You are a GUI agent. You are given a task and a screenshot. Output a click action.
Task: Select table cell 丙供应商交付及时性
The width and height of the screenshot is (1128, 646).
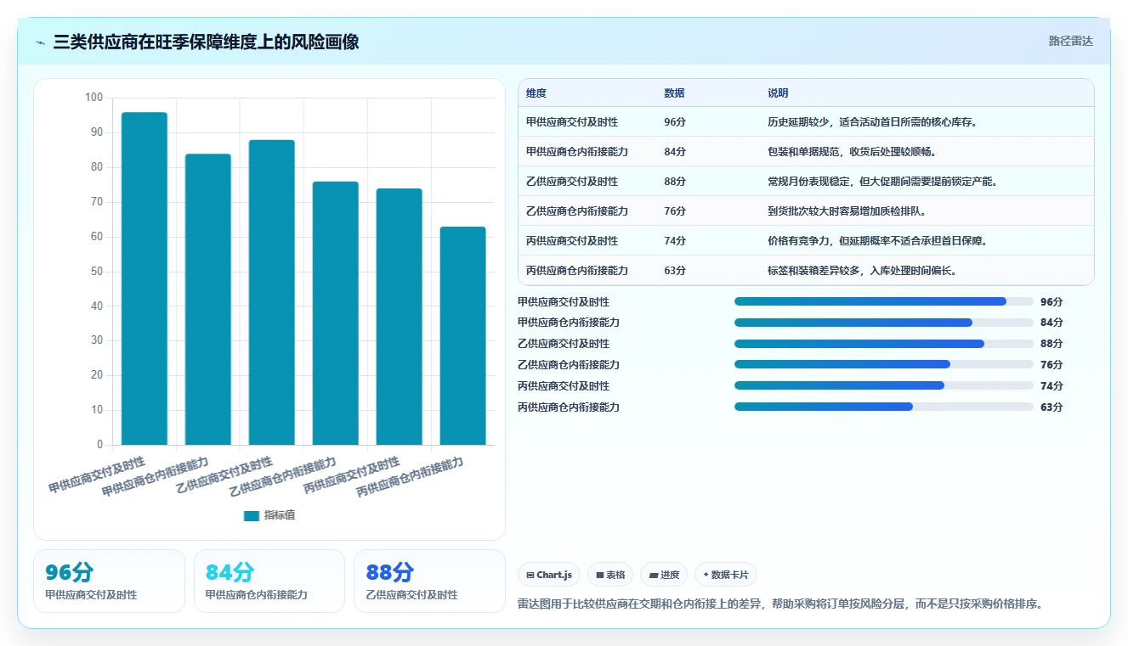pyautogui.click(x=572, y=241)
